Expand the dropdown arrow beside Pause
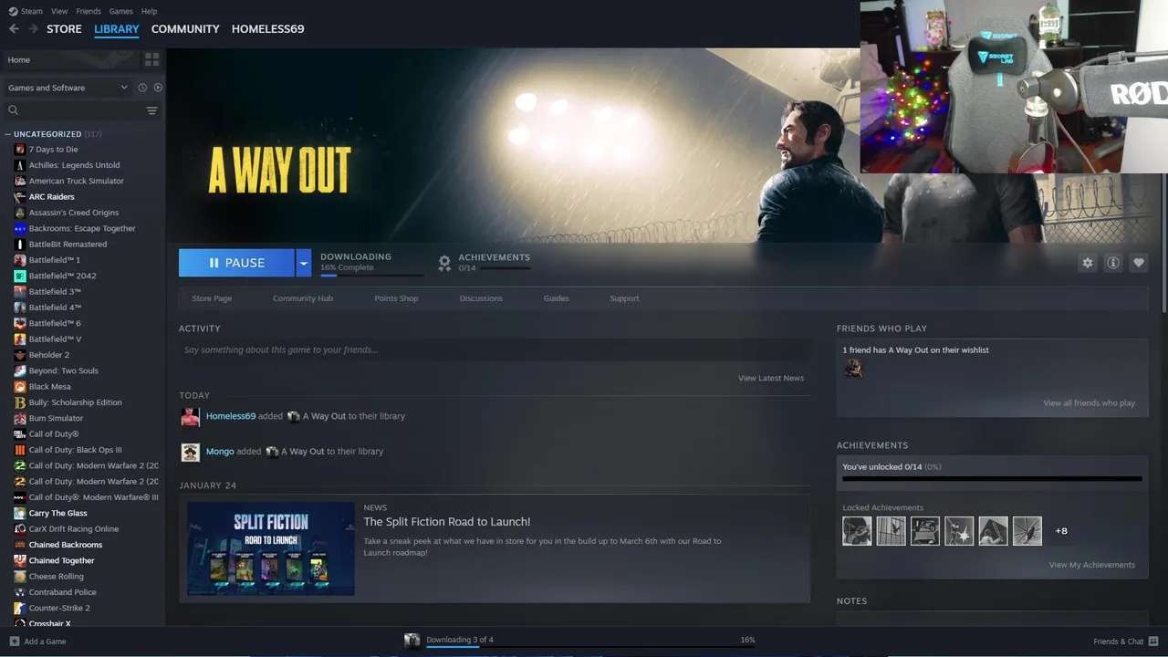Viewport: 1168px width, 657px height. [303, 263]
